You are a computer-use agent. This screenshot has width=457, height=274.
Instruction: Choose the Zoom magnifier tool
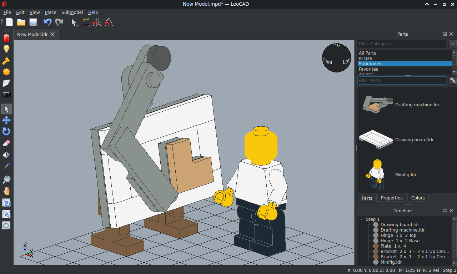point(6,179)
